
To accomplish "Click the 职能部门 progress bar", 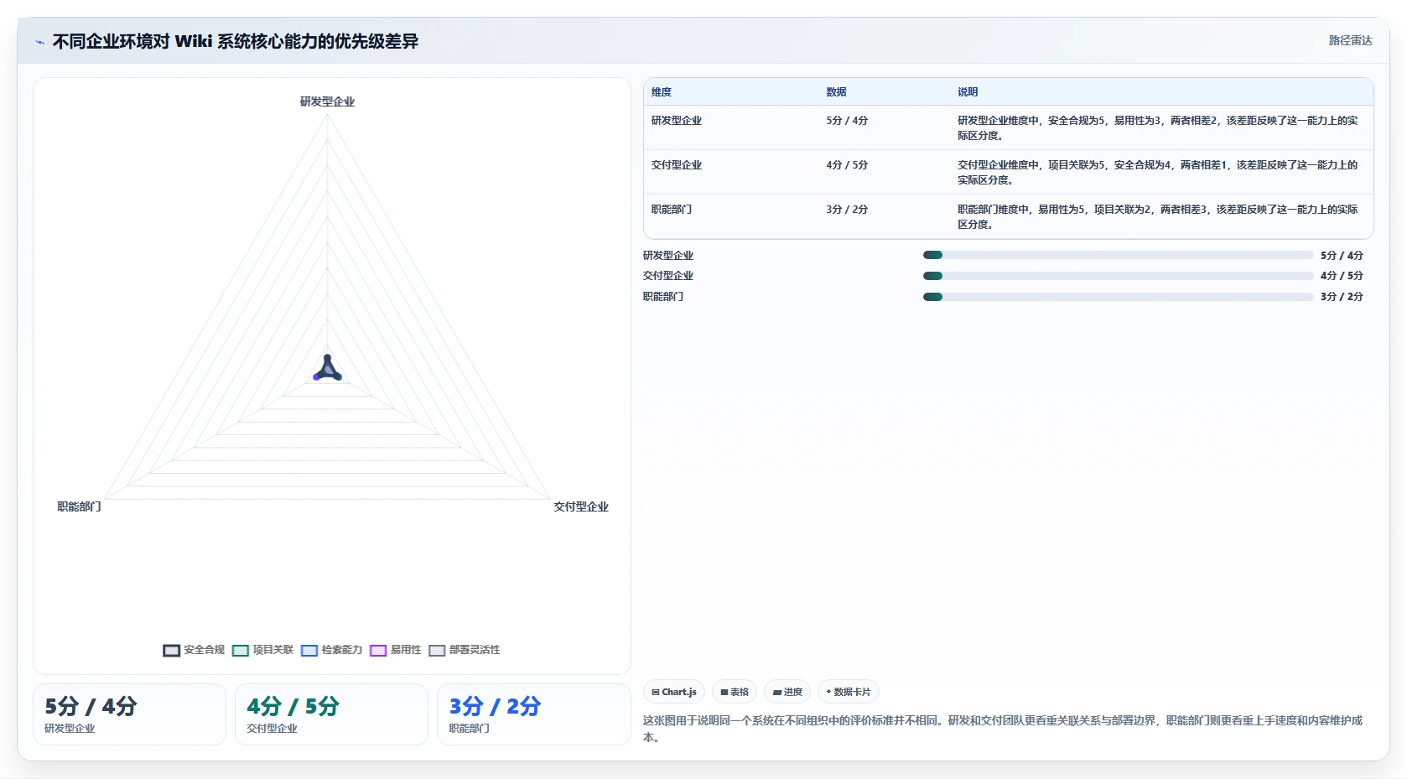I will pos(1118,297).
